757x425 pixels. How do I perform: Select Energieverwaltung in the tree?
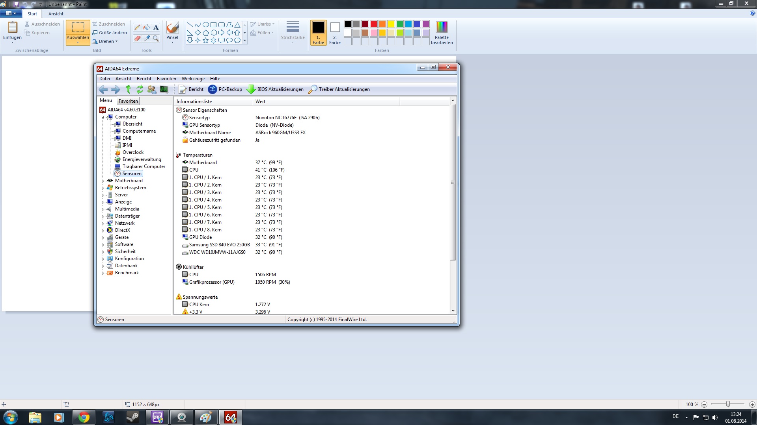pos(142,159)
